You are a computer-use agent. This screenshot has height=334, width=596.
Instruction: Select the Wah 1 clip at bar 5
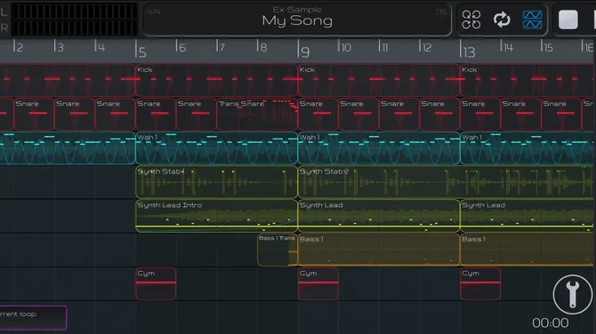point(217,148)
